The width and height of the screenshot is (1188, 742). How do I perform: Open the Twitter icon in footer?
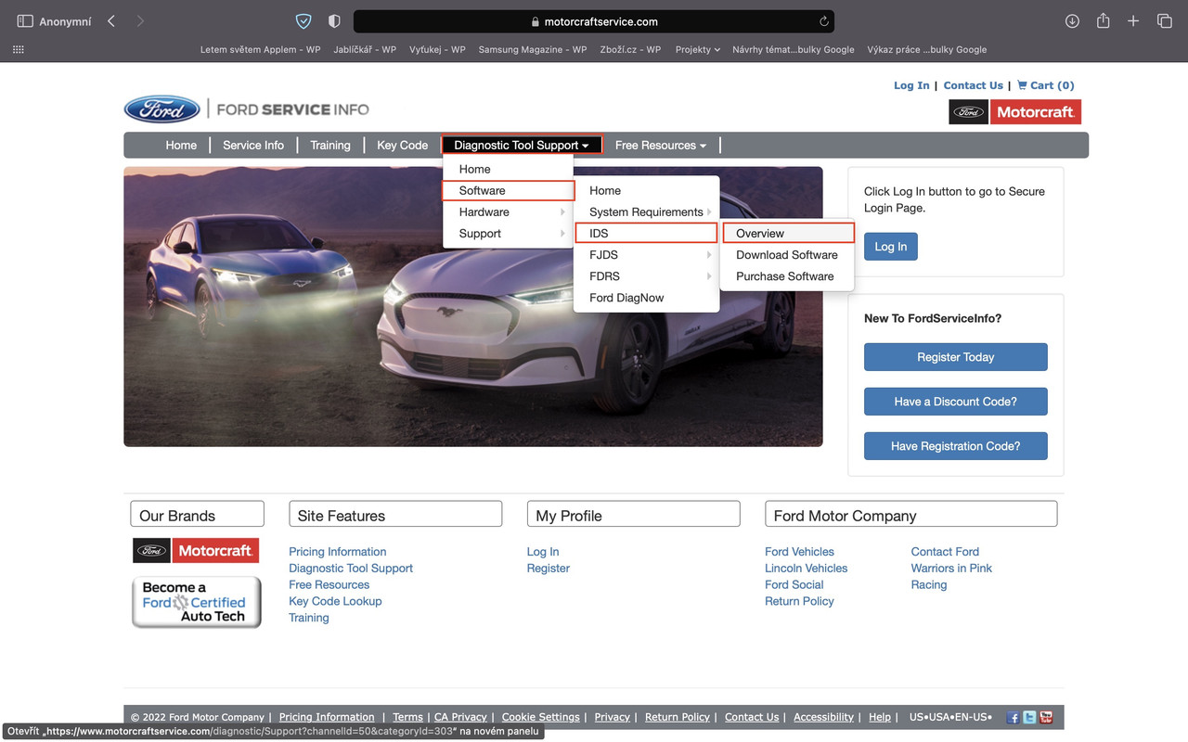tap(1029, 717)
